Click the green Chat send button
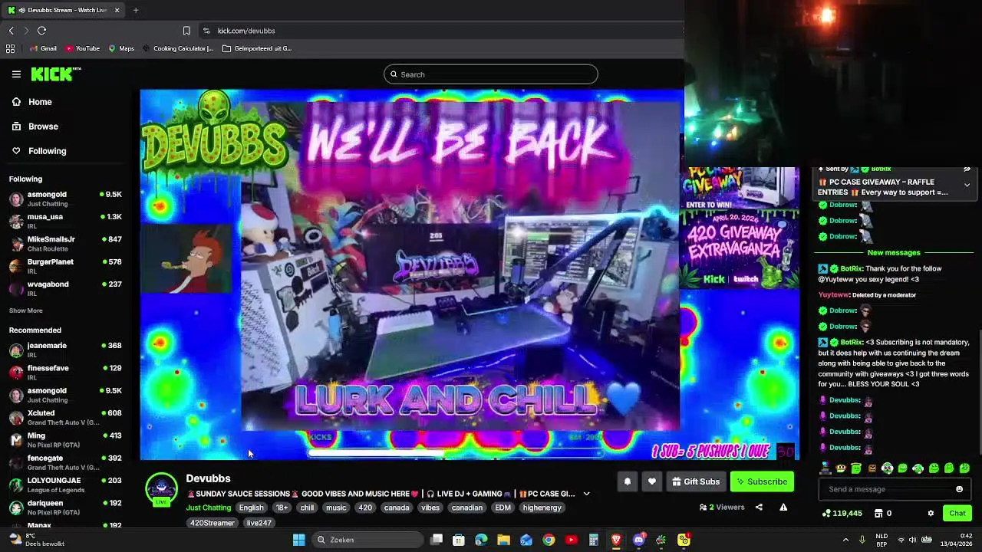Screen dimensions: 982x552 coord(957,514)
